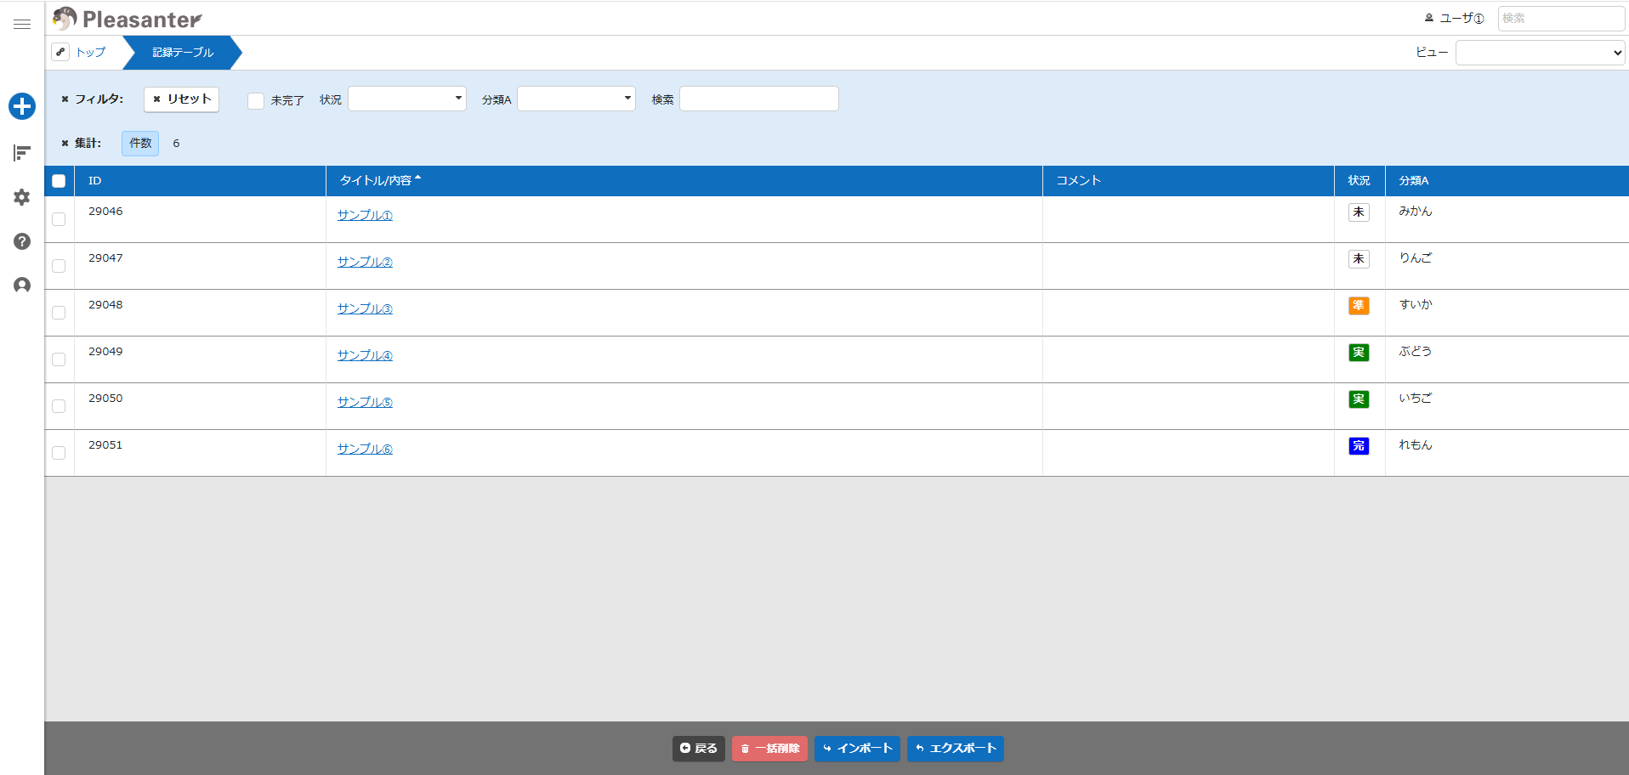The image size is (1629, 775).
Task: Open the ビュー view selector dropdown
Action: point(1541,53)
